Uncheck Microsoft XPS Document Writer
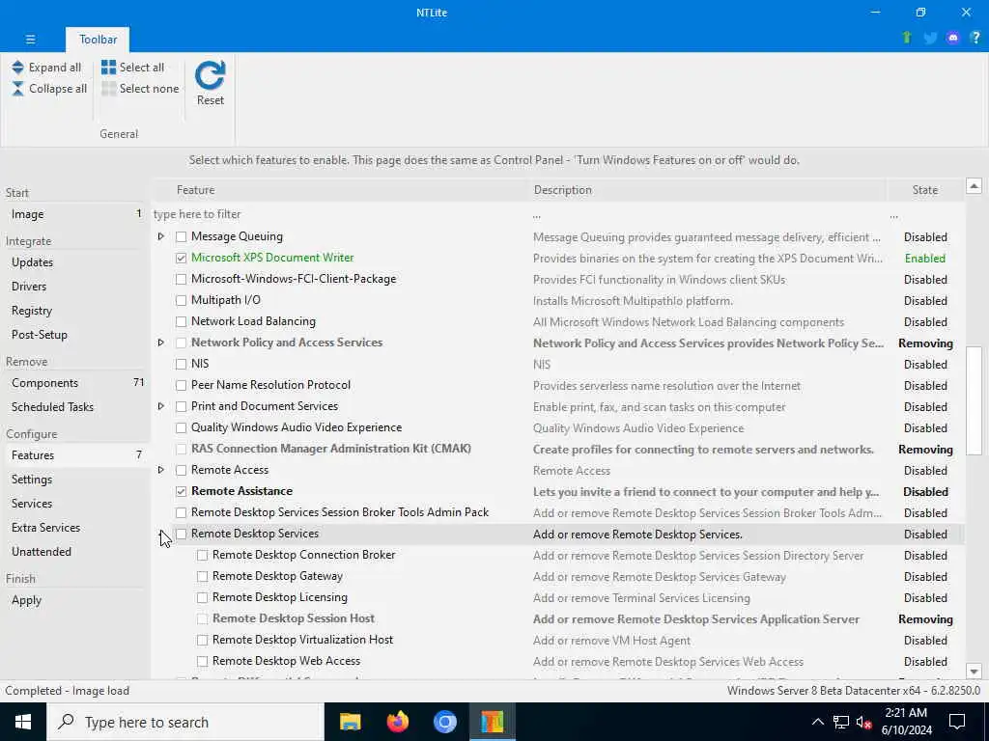Screen dimensions: 989x741 pyautogui.click(x=181, y=259)
